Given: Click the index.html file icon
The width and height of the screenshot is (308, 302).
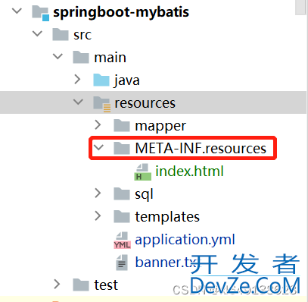Looking at the screenshot, I should [143, 172].
